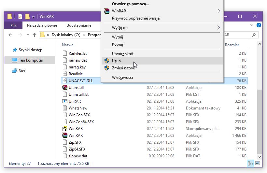The height and width of the screenshot is (173, 267).
Task: Open Właściwości from context menu
Action: tap(122, 78)
